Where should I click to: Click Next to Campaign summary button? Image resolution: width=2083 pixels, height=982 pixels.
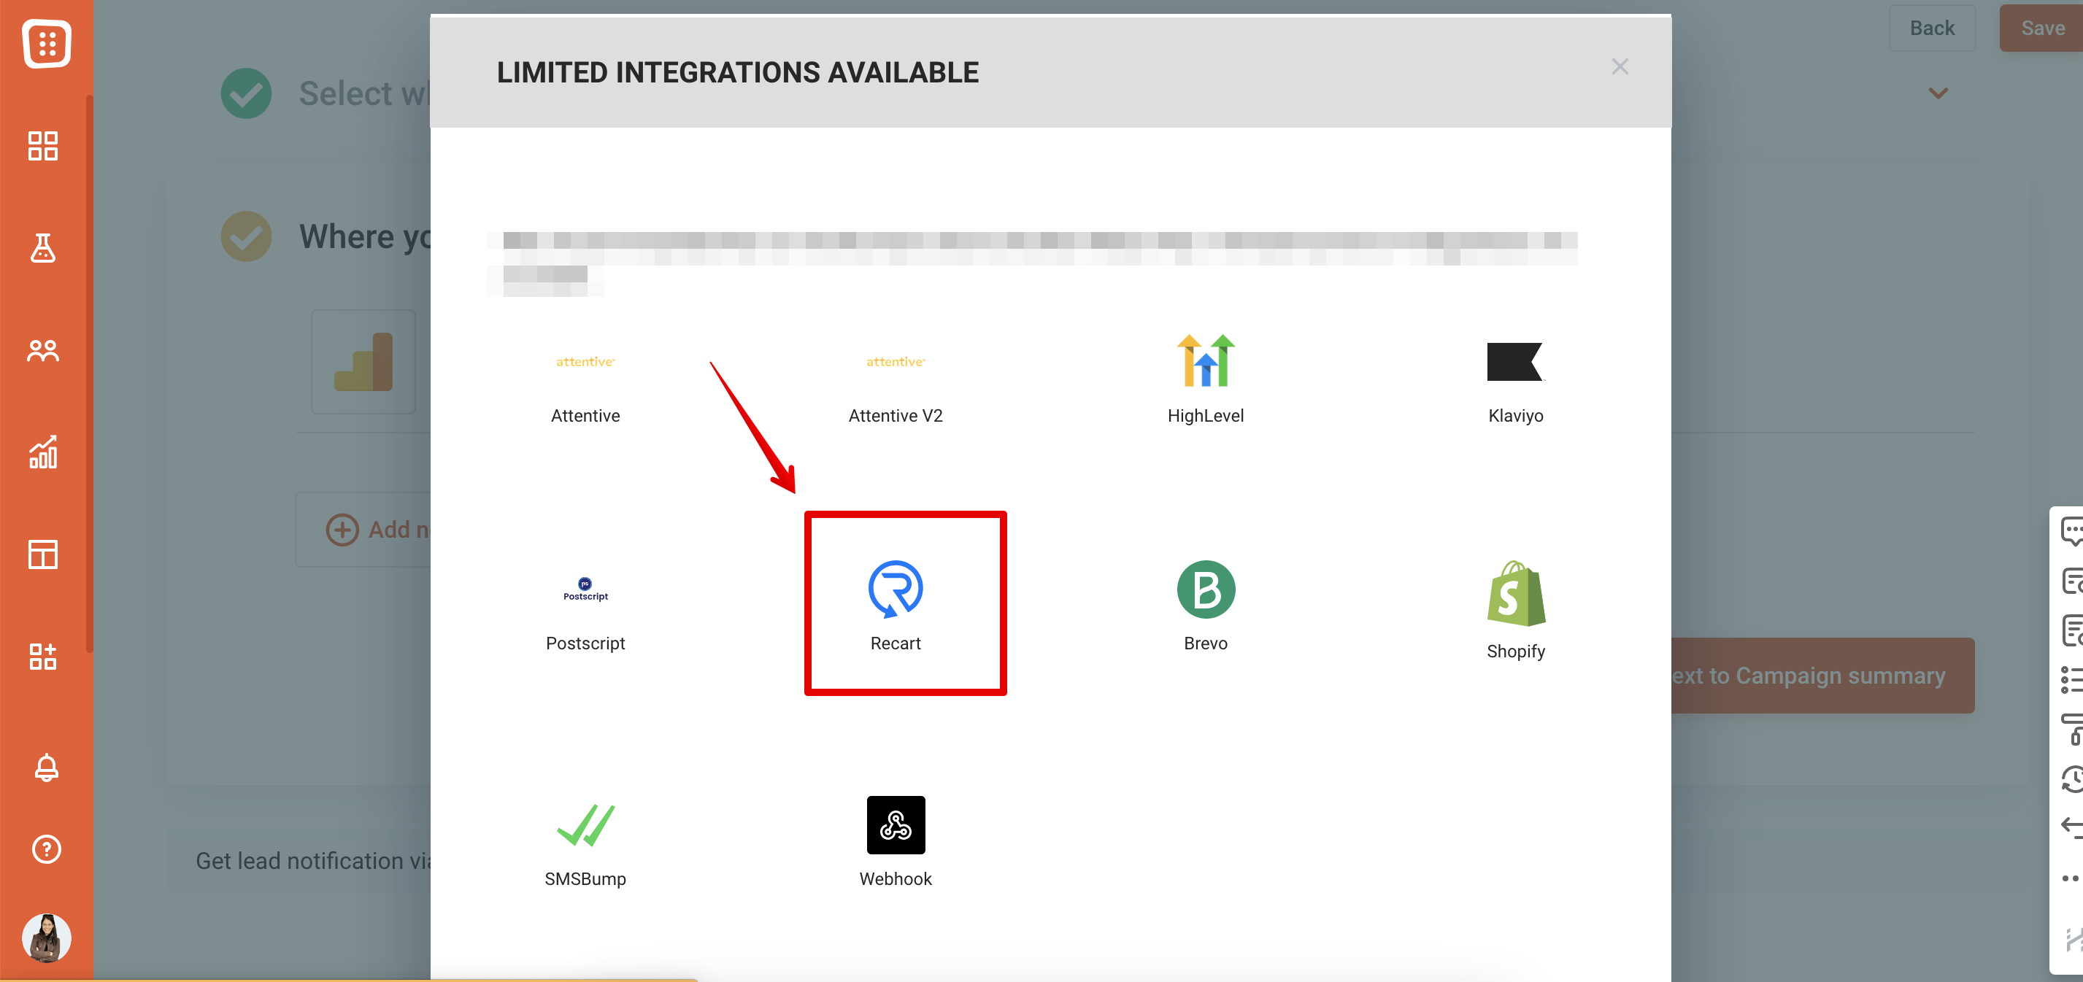click(x=1822, y=675)
